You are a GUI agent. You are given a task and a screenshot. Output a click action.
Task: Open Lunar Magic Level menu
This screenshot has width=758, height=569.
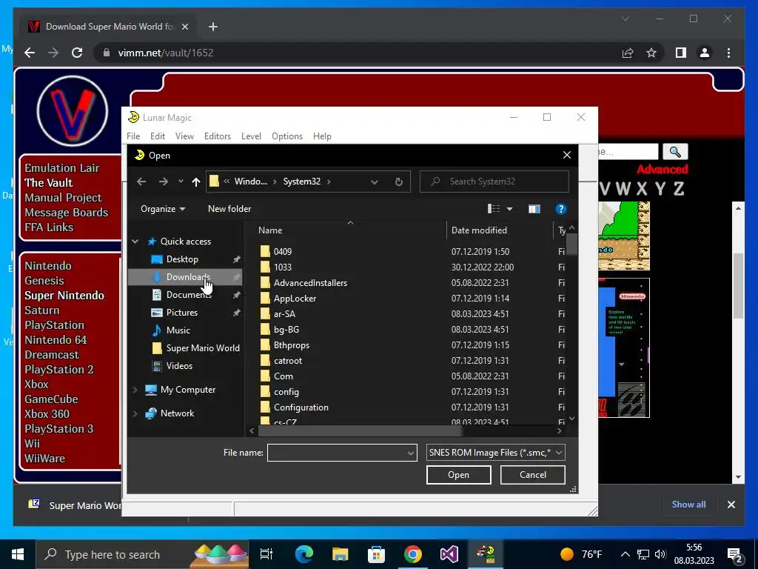pyautogui.click(x=251, y=136)
